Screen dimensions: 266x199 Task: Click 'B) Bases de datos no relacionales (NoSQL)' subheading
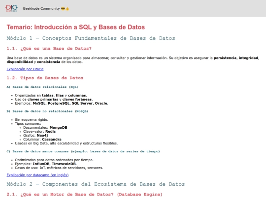[47, 111]
